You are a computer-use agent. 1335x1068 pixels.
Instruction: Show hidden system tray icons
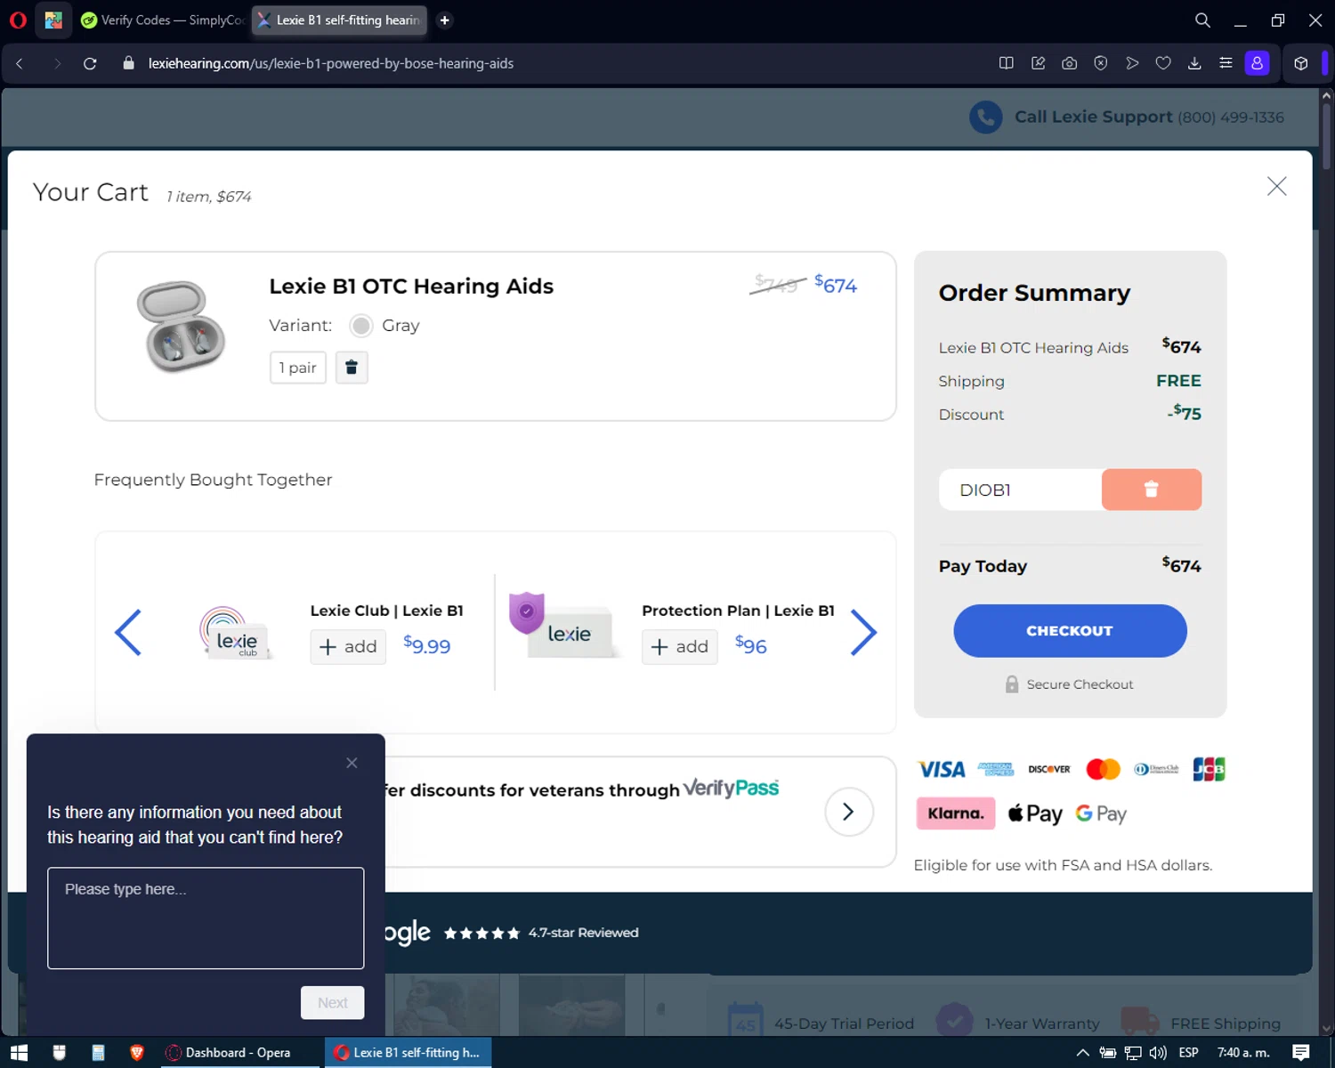[1082, 1053]
